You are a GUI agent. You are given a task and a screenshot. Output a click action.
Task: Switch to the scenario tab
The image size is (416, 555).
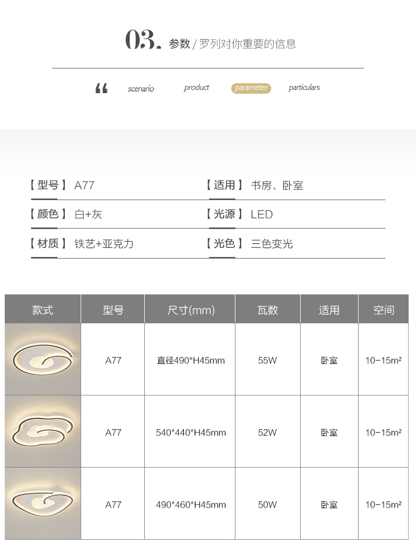pos(141,88)
